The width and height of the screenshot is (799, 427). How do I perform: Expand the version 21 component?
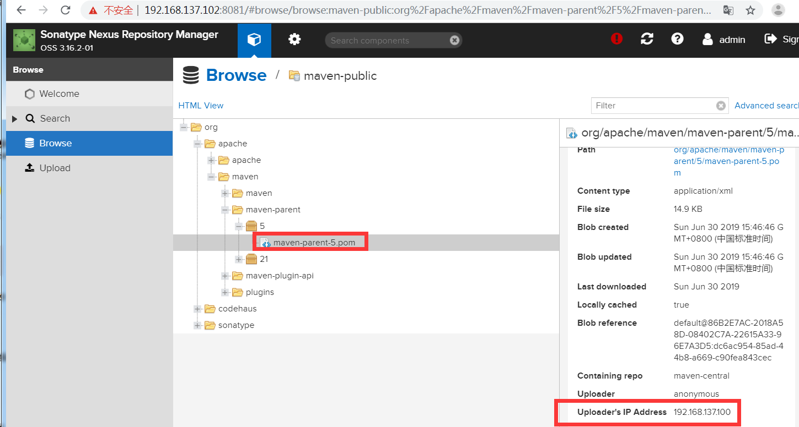pos(239,259)
